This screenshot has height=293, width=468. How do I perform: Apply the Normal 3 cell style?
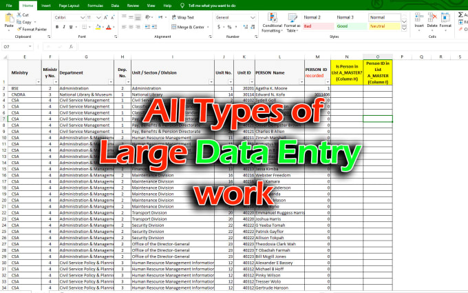351,17
